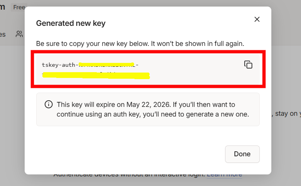This screenshot has height=186, width=301.
Task: Open the Learn more link
Action: point(224,174)
